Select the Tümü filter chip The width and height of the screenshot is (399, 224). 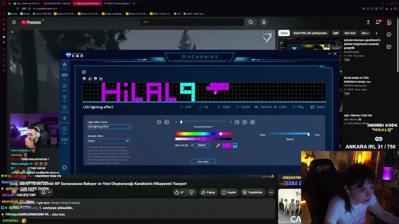tap(284, 33)
